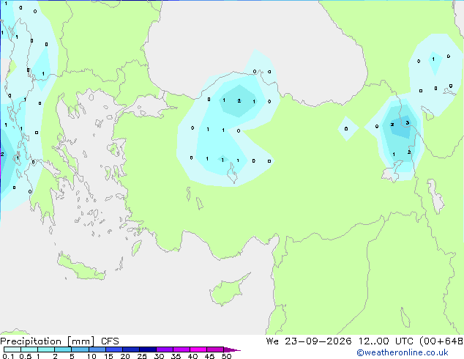This screenshot has height=359, width=464.
Task: Click the island of Crete on map
Action: 81,267
